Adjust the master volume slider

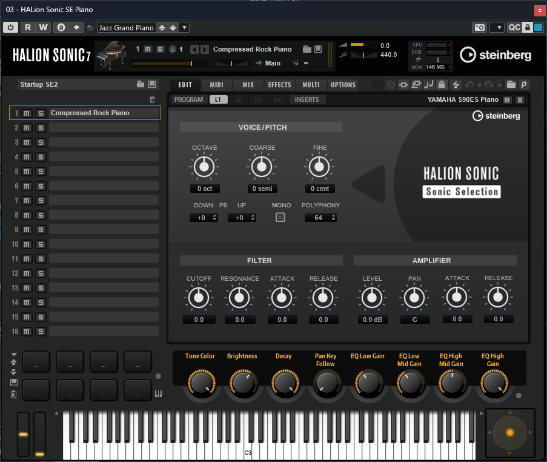pyautogui.click(x=363, y=45)
